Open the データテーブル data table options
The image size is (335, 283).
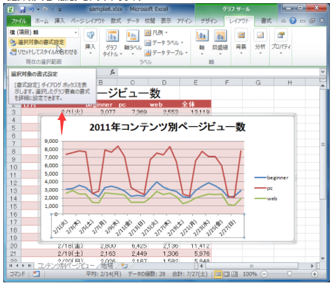point(166,52)
